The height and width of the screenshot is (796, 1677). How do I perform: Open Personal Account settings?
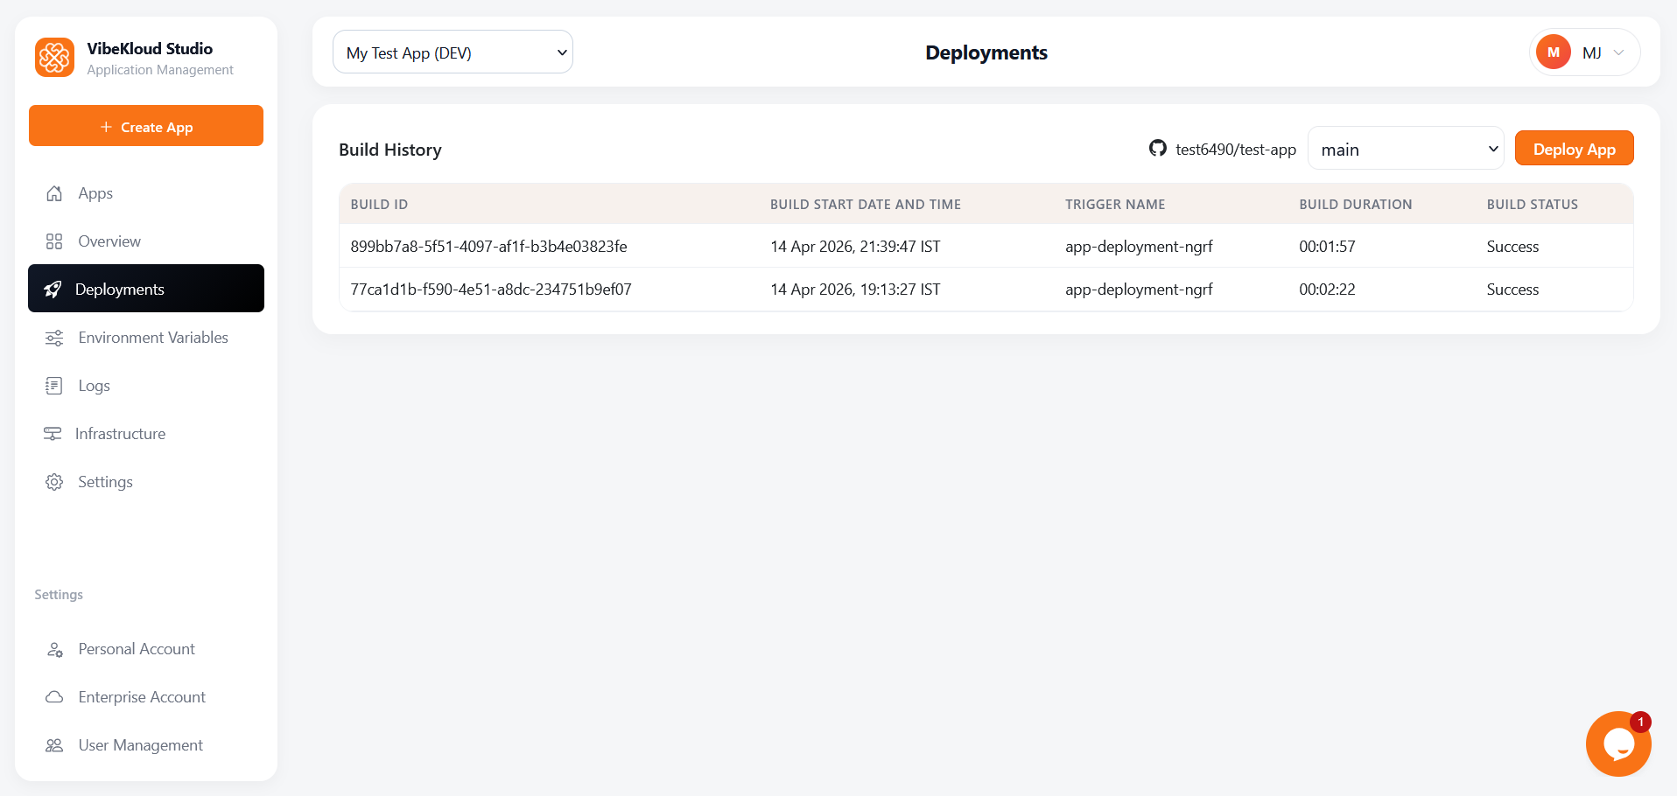pos(137,649)
